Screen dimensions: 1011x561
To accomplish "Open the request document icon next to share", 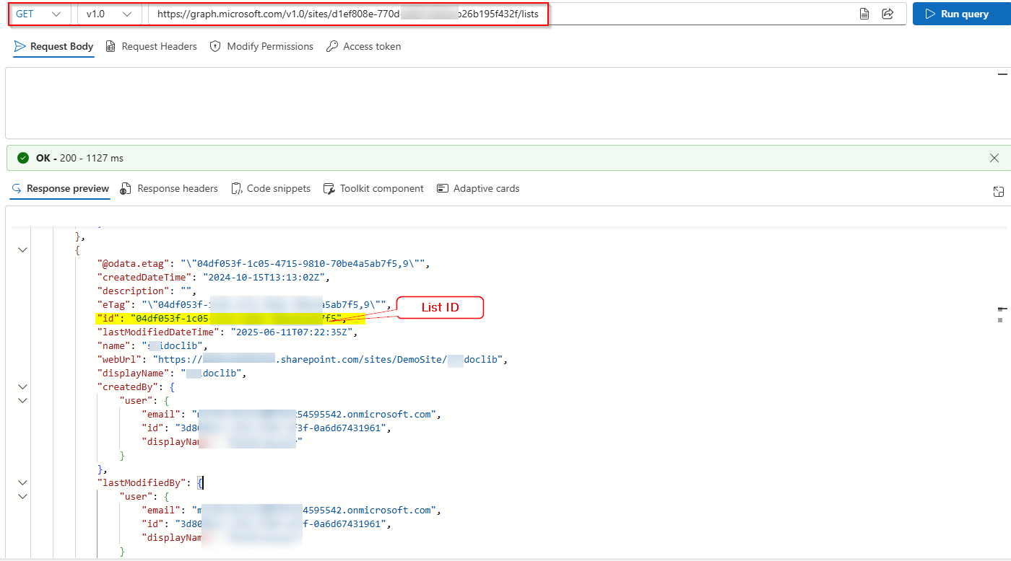I will 864,14.
